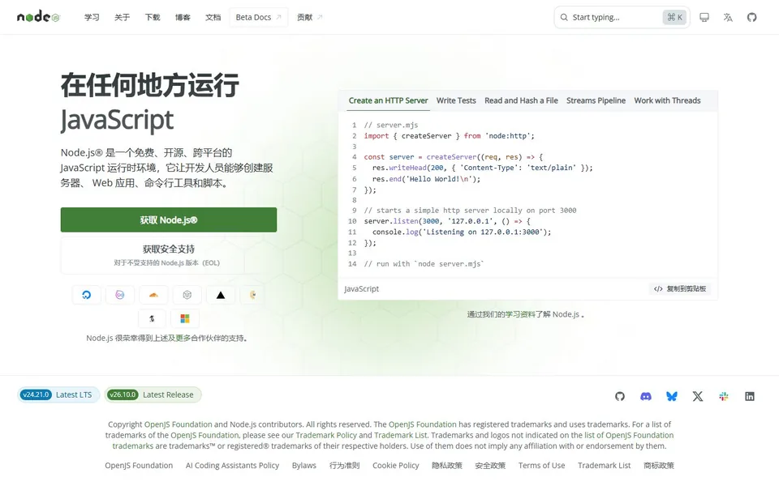Follow the 更多 partners link
Viewport: 779px width, 486px height.
[183, 339]
